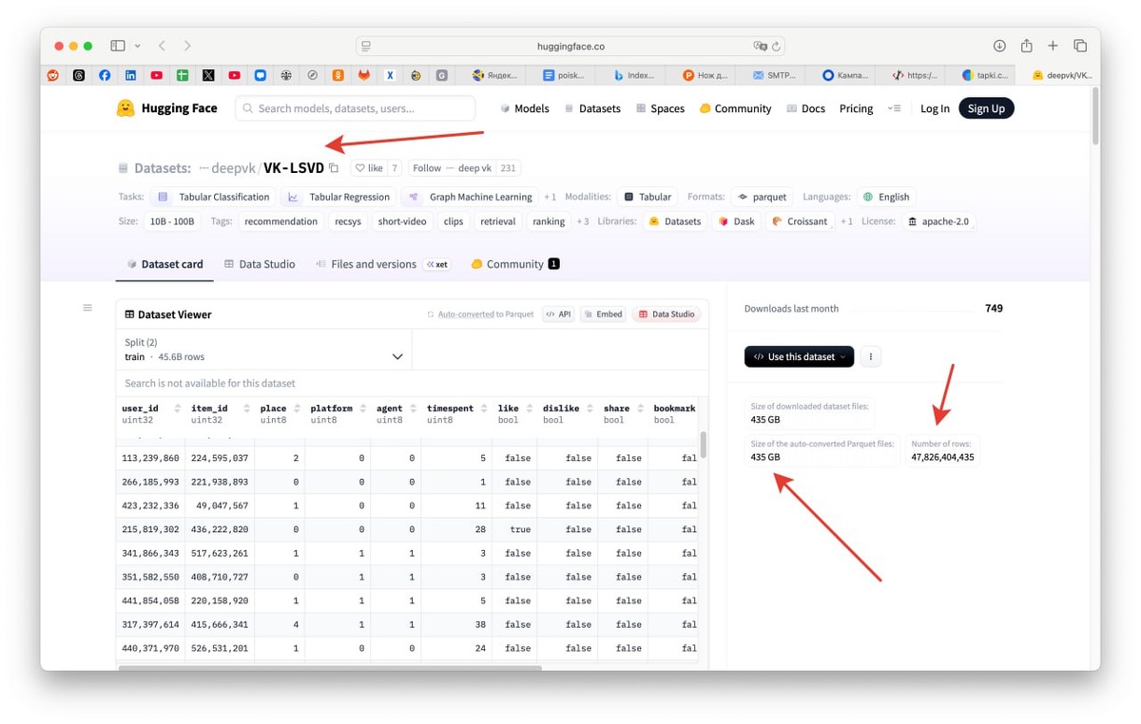Image resolution: width=1141 pixels, height=724 pixels.
Task: Click the apache-2.0 license tag
Action: [938, 221]
